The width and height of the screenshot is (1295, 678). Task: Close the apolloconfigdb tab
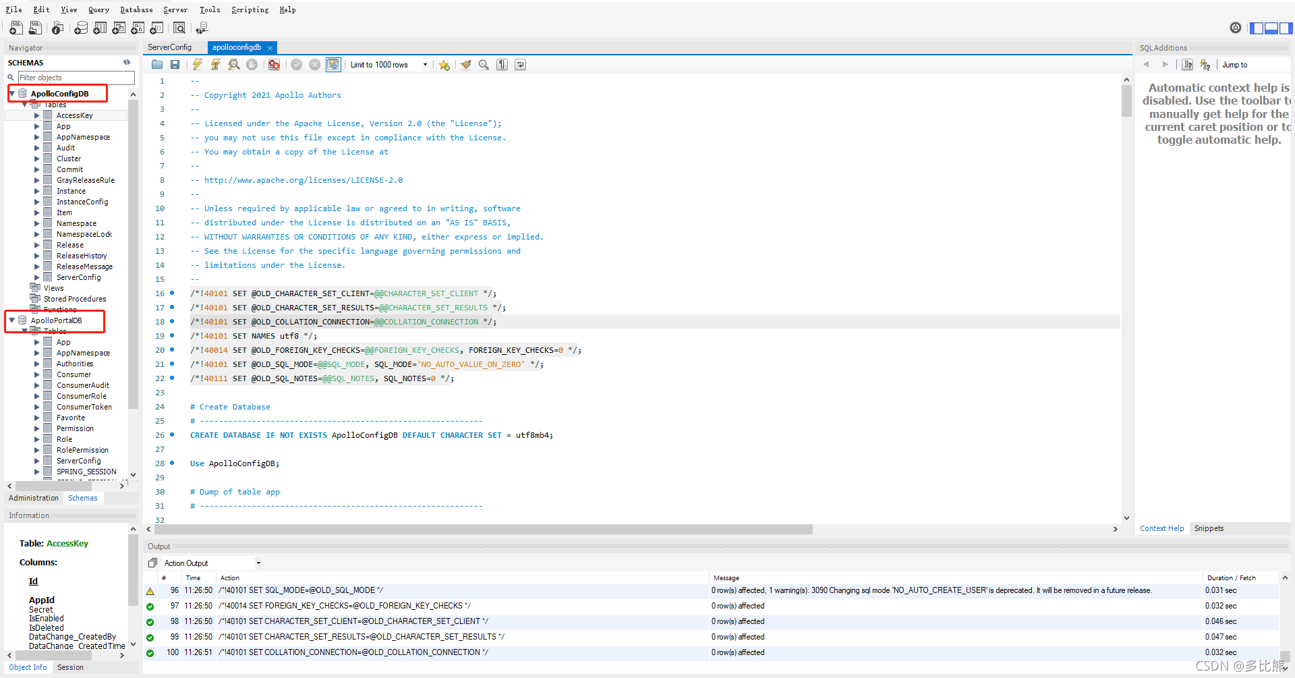(x=270, y=48)
